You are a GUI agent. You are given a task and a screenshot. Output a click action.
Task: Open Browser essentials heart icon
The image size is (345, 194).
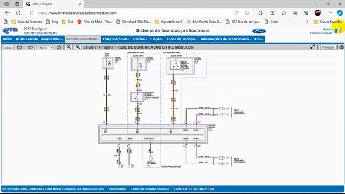(x=306, y=13)
